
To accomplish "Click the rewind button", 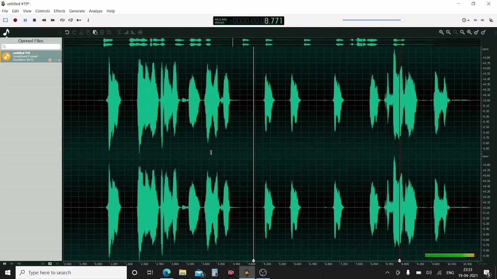I will pos(43,20).
